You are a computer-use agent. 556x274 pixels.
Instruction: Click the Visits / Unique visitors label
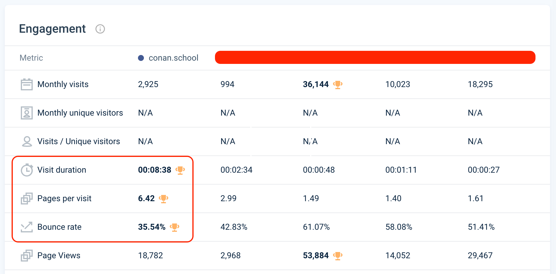point(79,141)
